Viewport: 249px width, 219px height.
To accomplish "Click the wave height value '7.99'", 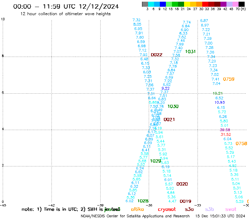I will point(180,44).
